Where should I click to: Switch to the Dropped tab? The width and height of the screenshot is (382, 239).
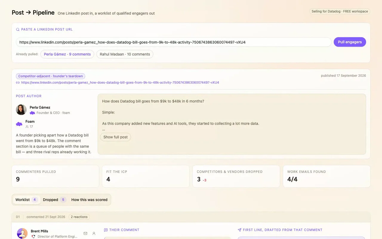(x=54, y=200)
